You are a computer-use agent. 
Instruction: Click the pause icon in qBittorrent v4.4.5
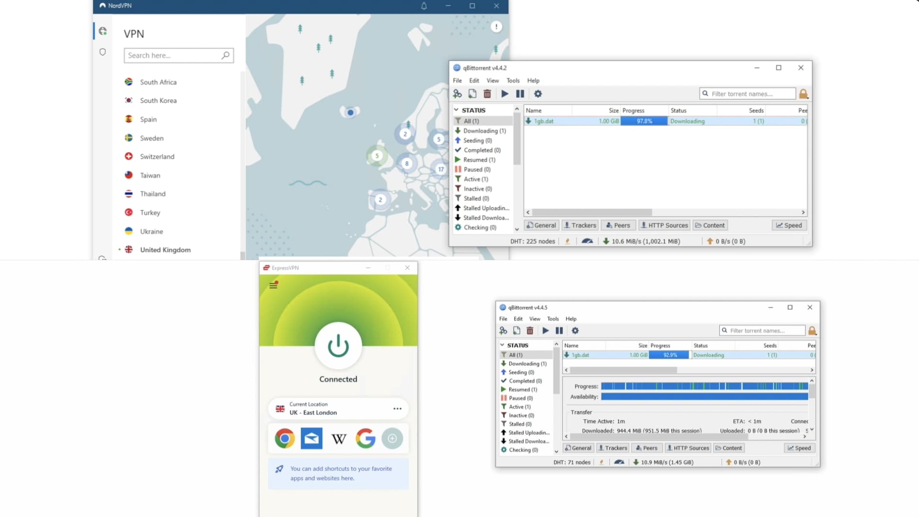559,330
